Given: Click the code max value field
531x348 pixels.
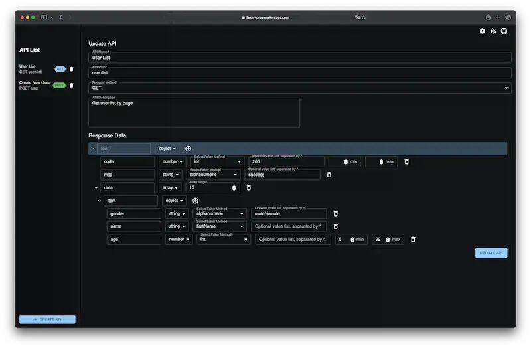Looking at the screenshot, I should pos(381,161).
